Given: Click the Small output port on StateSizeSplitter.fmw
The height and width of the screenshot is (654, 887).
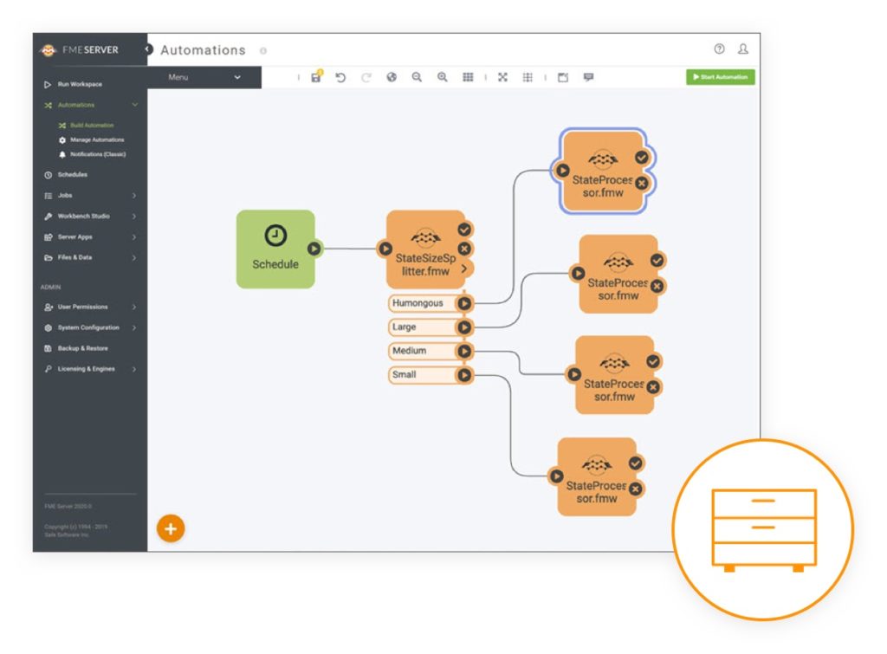Looking at the screenshot, I should pyautogui.click(x=466, y=374).
